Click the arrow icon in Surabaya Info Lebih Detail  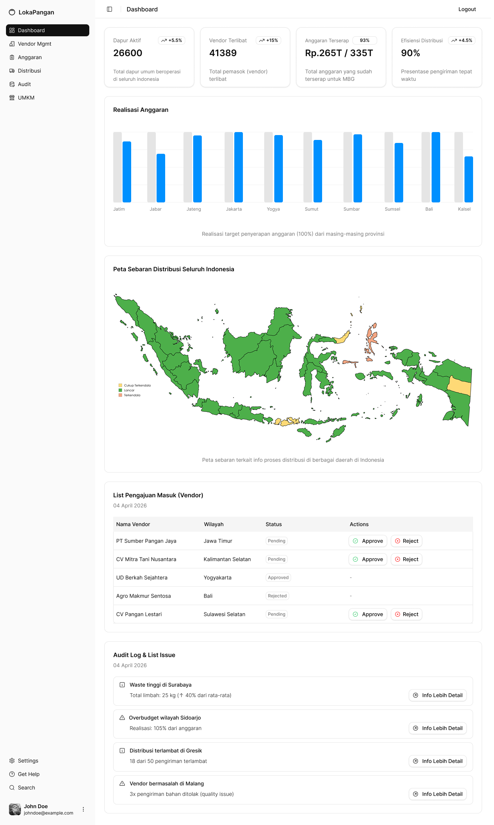[416, 695]
